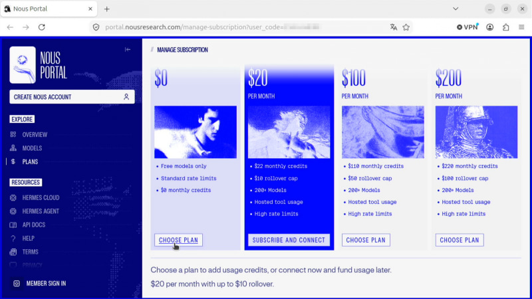Click "$100 rollover cap" text

[x=465, y=178]
